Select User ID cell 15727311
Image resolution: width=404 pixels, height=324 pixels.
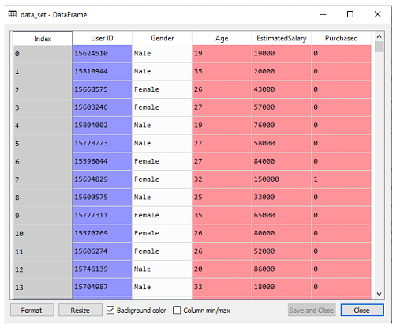click(102, 215)
